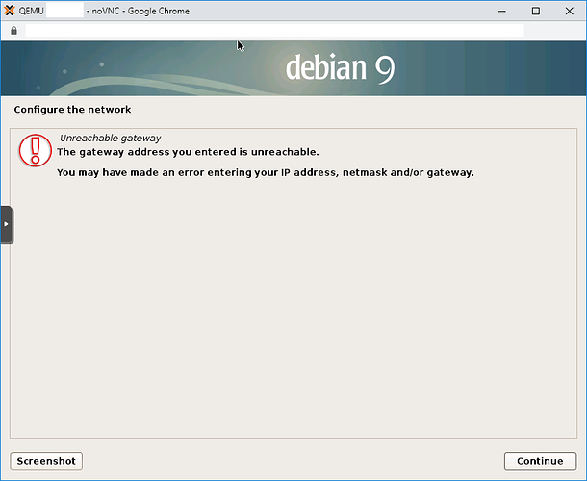
Task: Expand the noVNC control bar handle
Action: (x=6, y=224)
